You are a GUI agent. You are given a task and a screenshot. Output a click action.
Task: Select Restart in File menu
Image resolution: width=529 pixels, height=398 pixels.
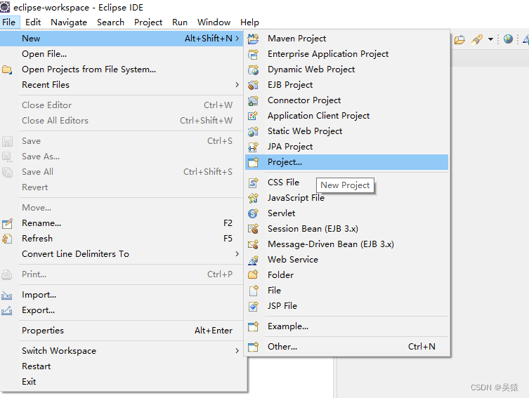click(x=122, y=366)
